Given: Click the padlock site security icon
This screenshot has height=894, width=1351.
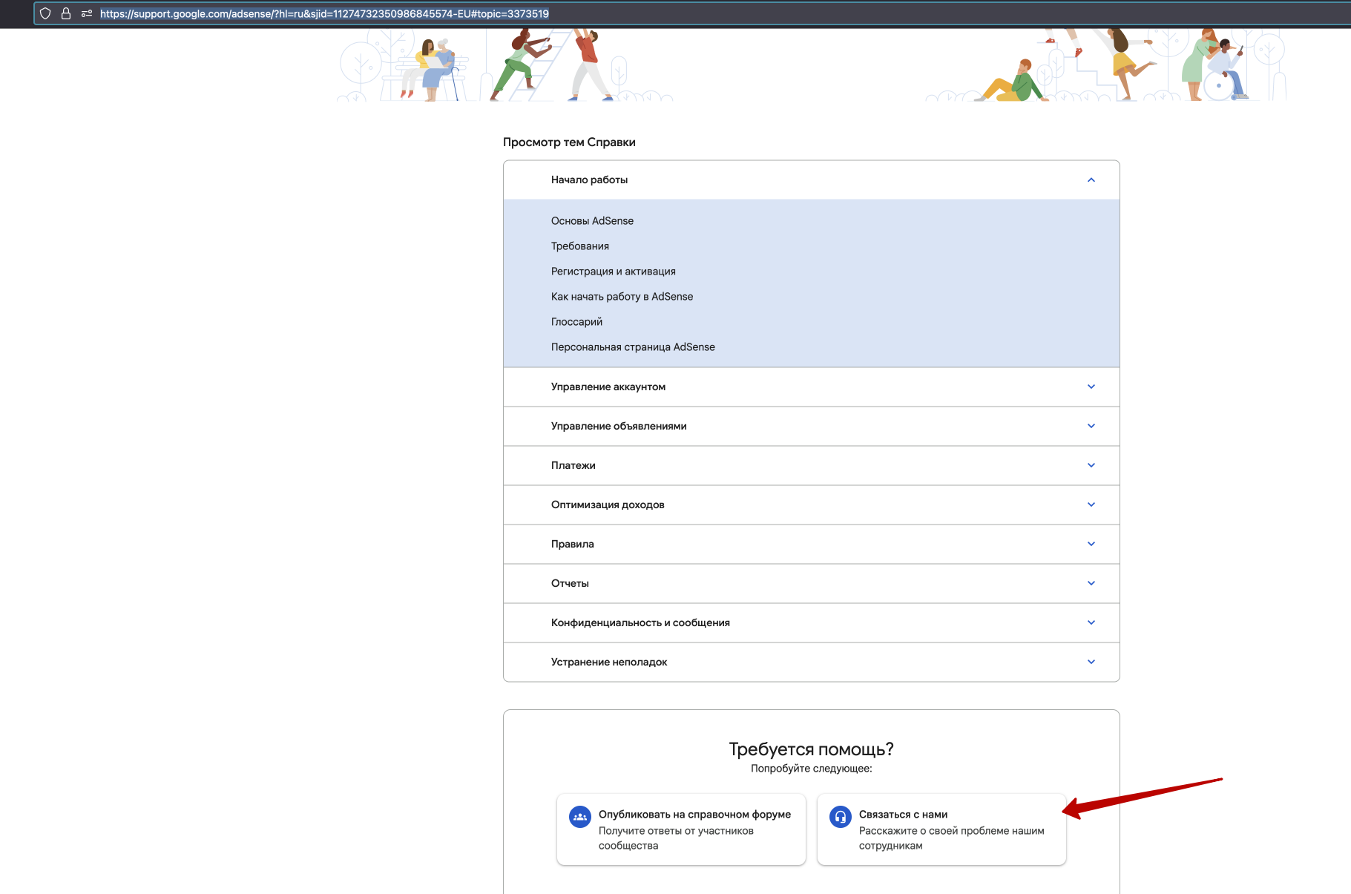Looking at the screenshot, I should (66, 13).
